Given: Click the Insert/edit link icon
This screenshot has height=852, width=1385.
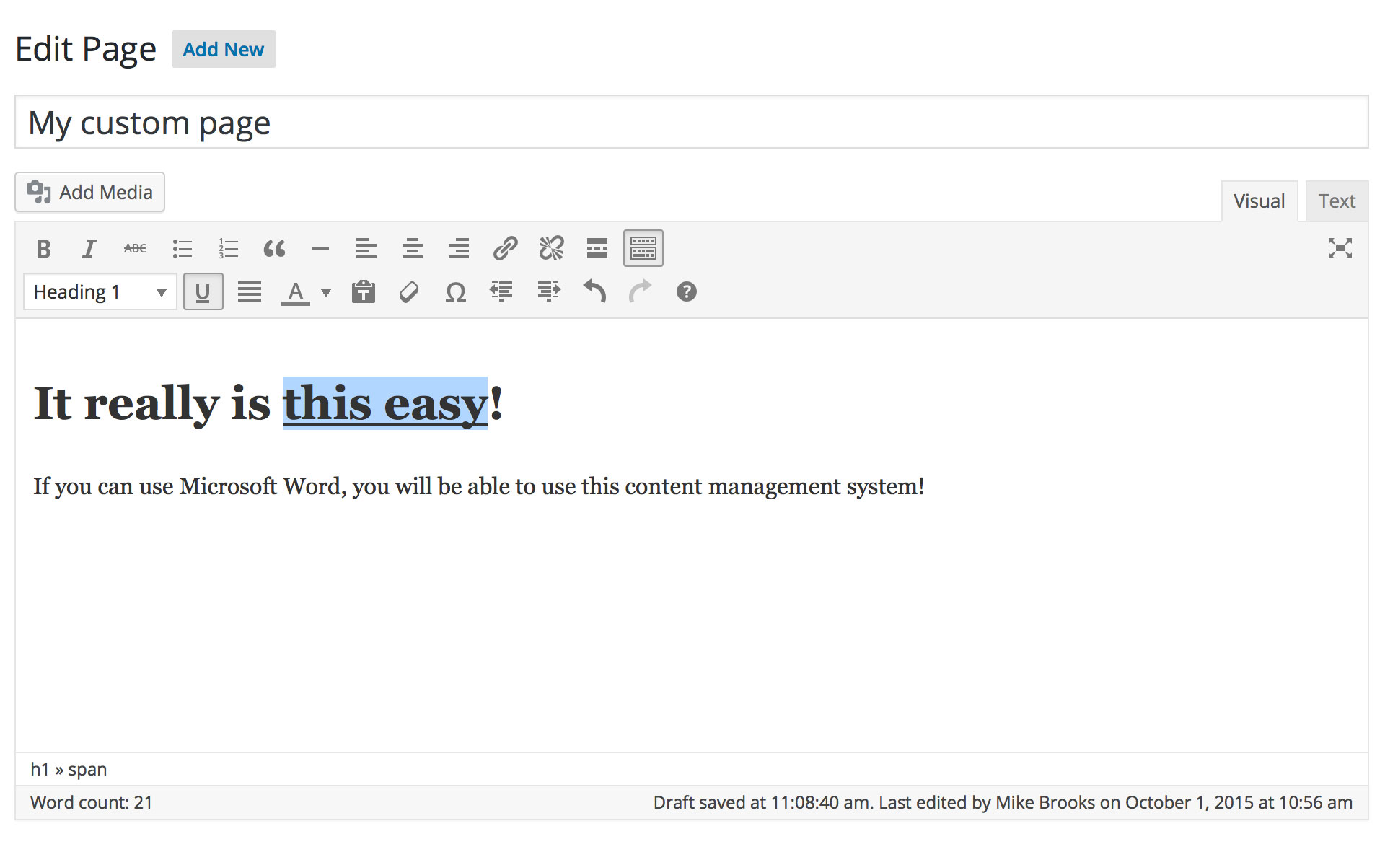Looking at the screenshot, I should click(x=505, y=249).
